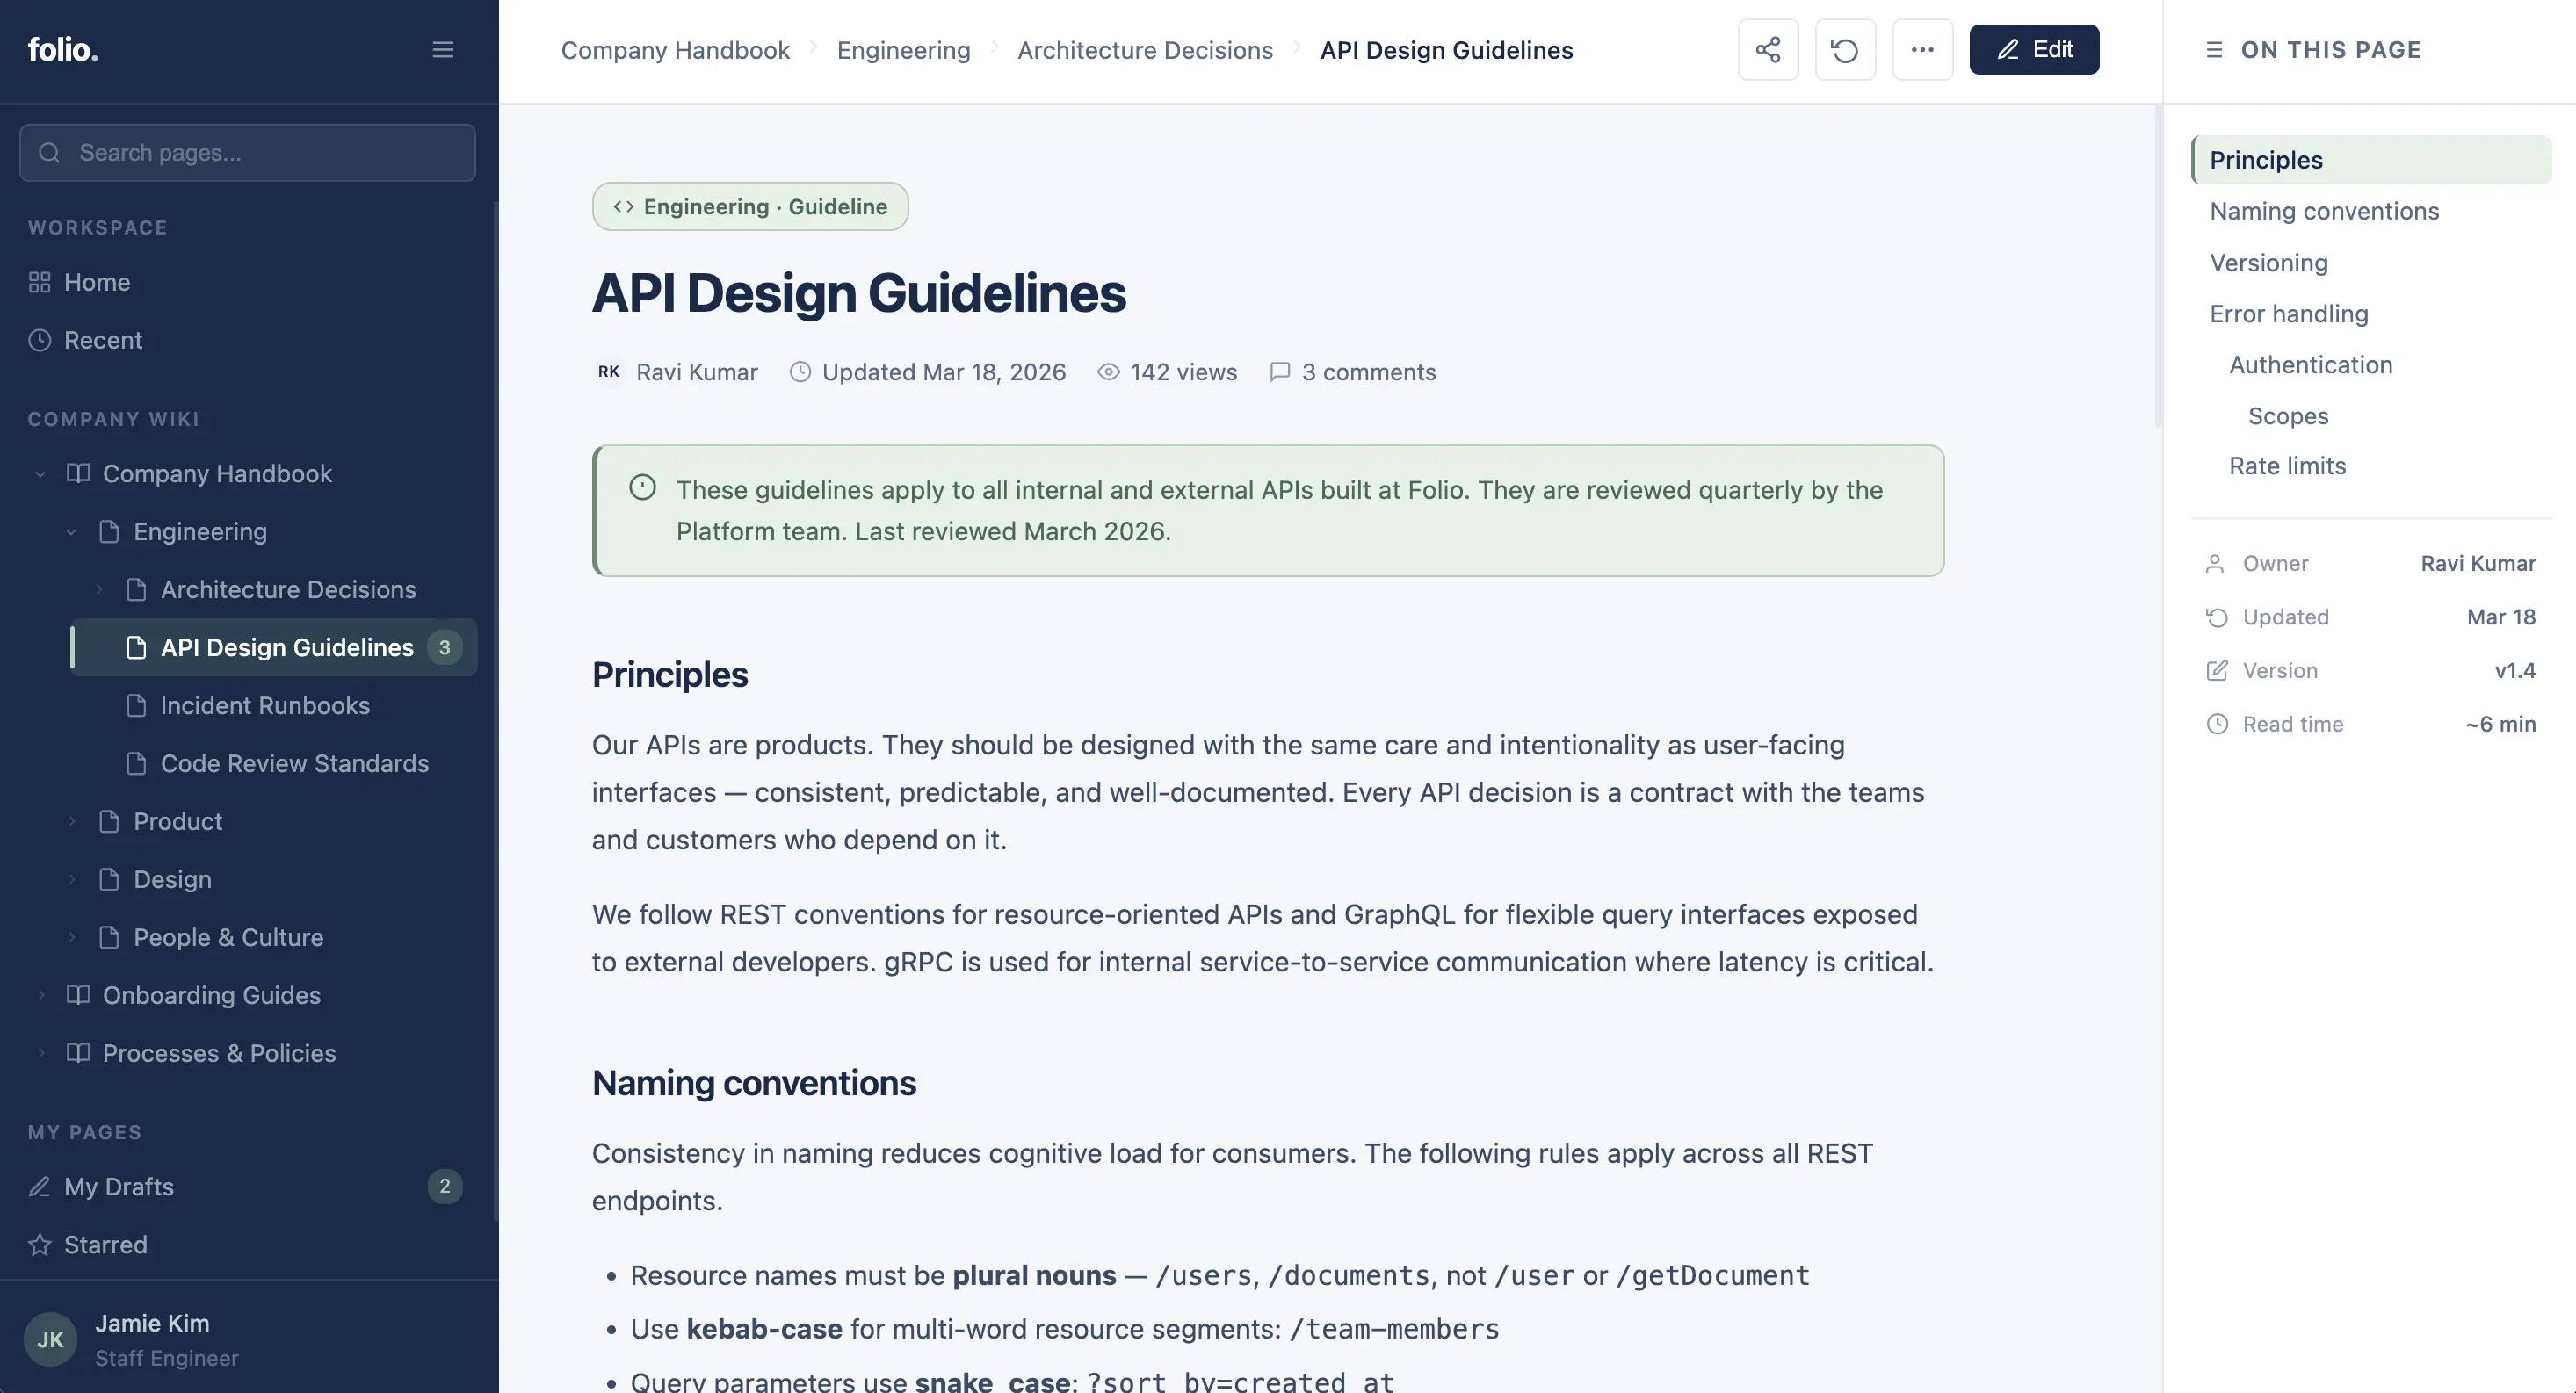2576x1393 pixels.
Task: Click the Read time clock icon
Action: click(2217, 724)
